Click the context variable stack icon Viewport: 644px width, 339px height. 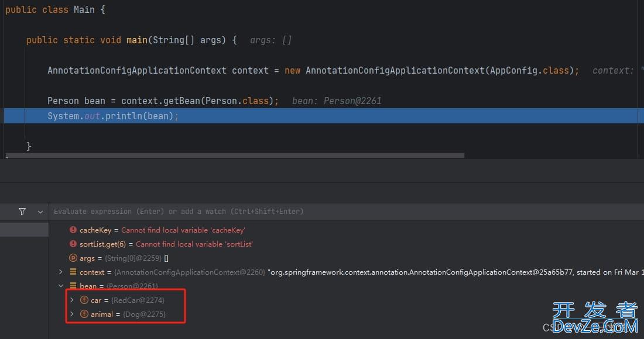[x=73, y=272]
